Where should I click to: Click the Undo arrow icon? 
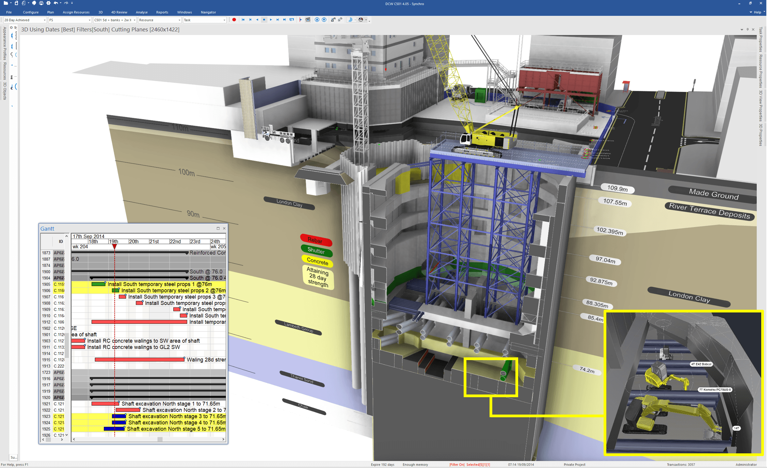pos(56,3)
